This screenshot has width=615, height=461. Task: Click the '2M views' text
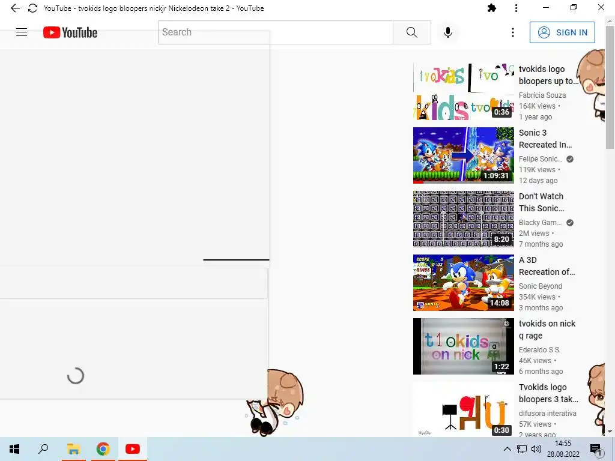tap(534, 234)
